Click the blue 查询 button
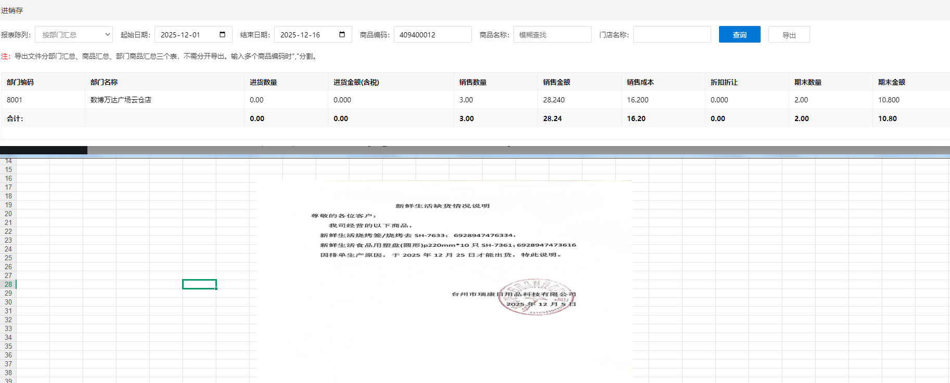Viewport: 950px width, 383px height. 739,35
